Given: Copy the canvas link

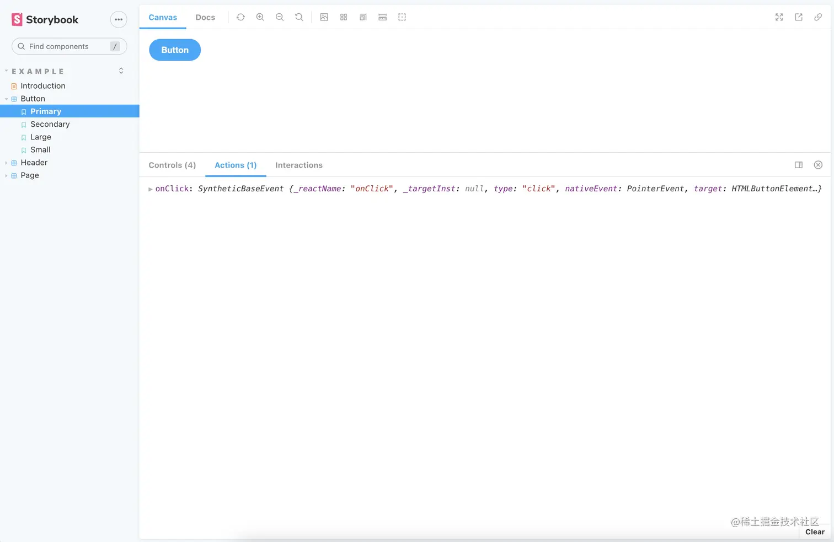Looking at the screenshot, I should [818, 17].
